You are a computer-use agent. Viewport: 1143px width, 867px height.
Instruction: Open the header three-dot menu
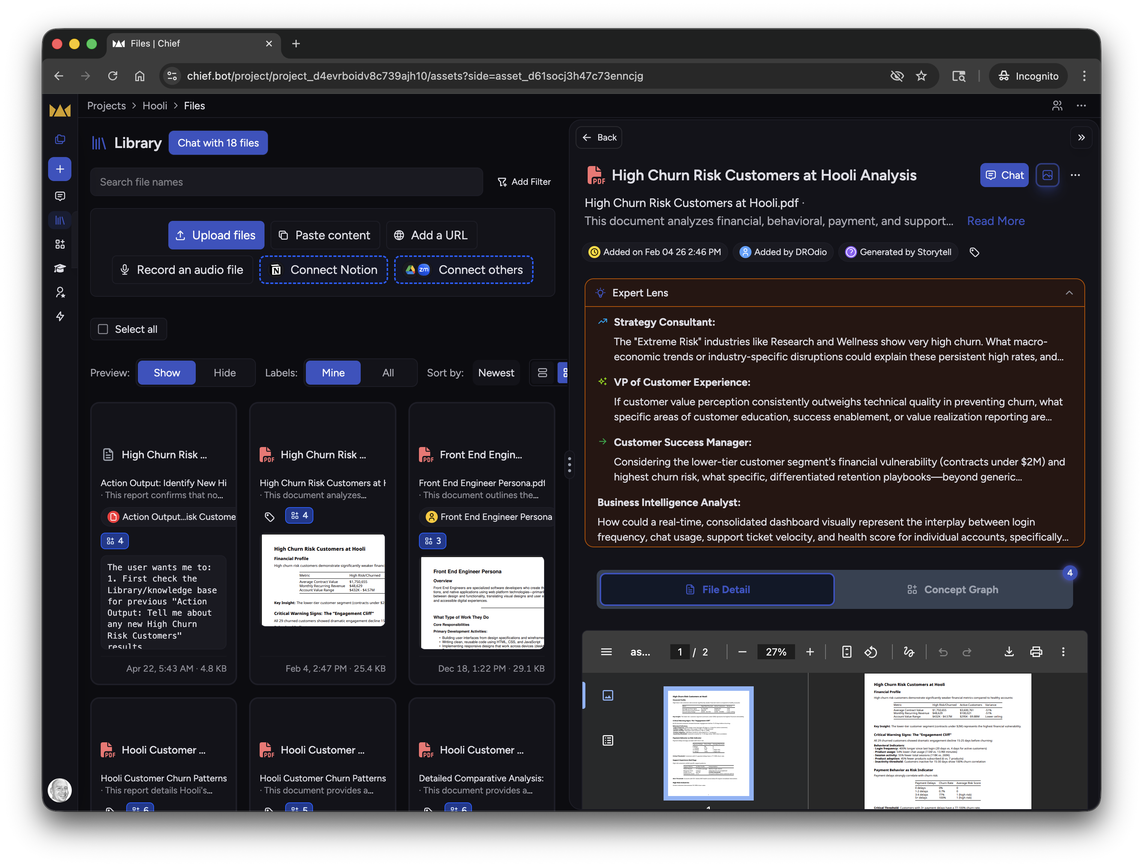tap(1081, 106)
